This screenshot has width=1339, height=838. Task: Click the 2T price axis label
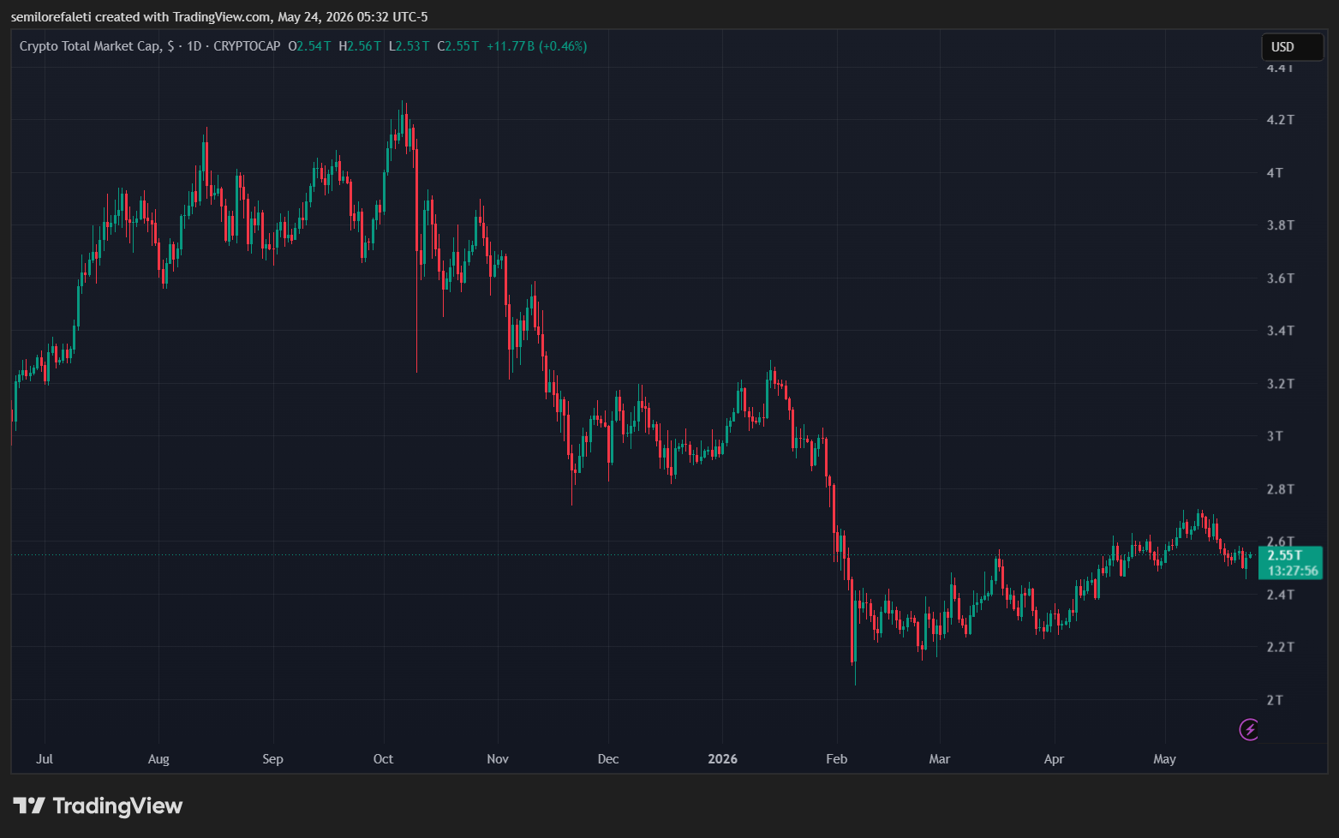tap(1275, 700)
